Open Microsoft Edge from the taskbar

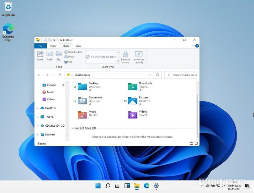[x=146, y=186]
